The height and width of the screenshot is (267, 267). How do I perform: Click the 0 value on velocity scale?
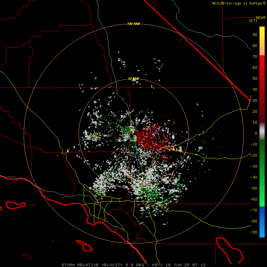pyautogui.click(x=256, y=133)
